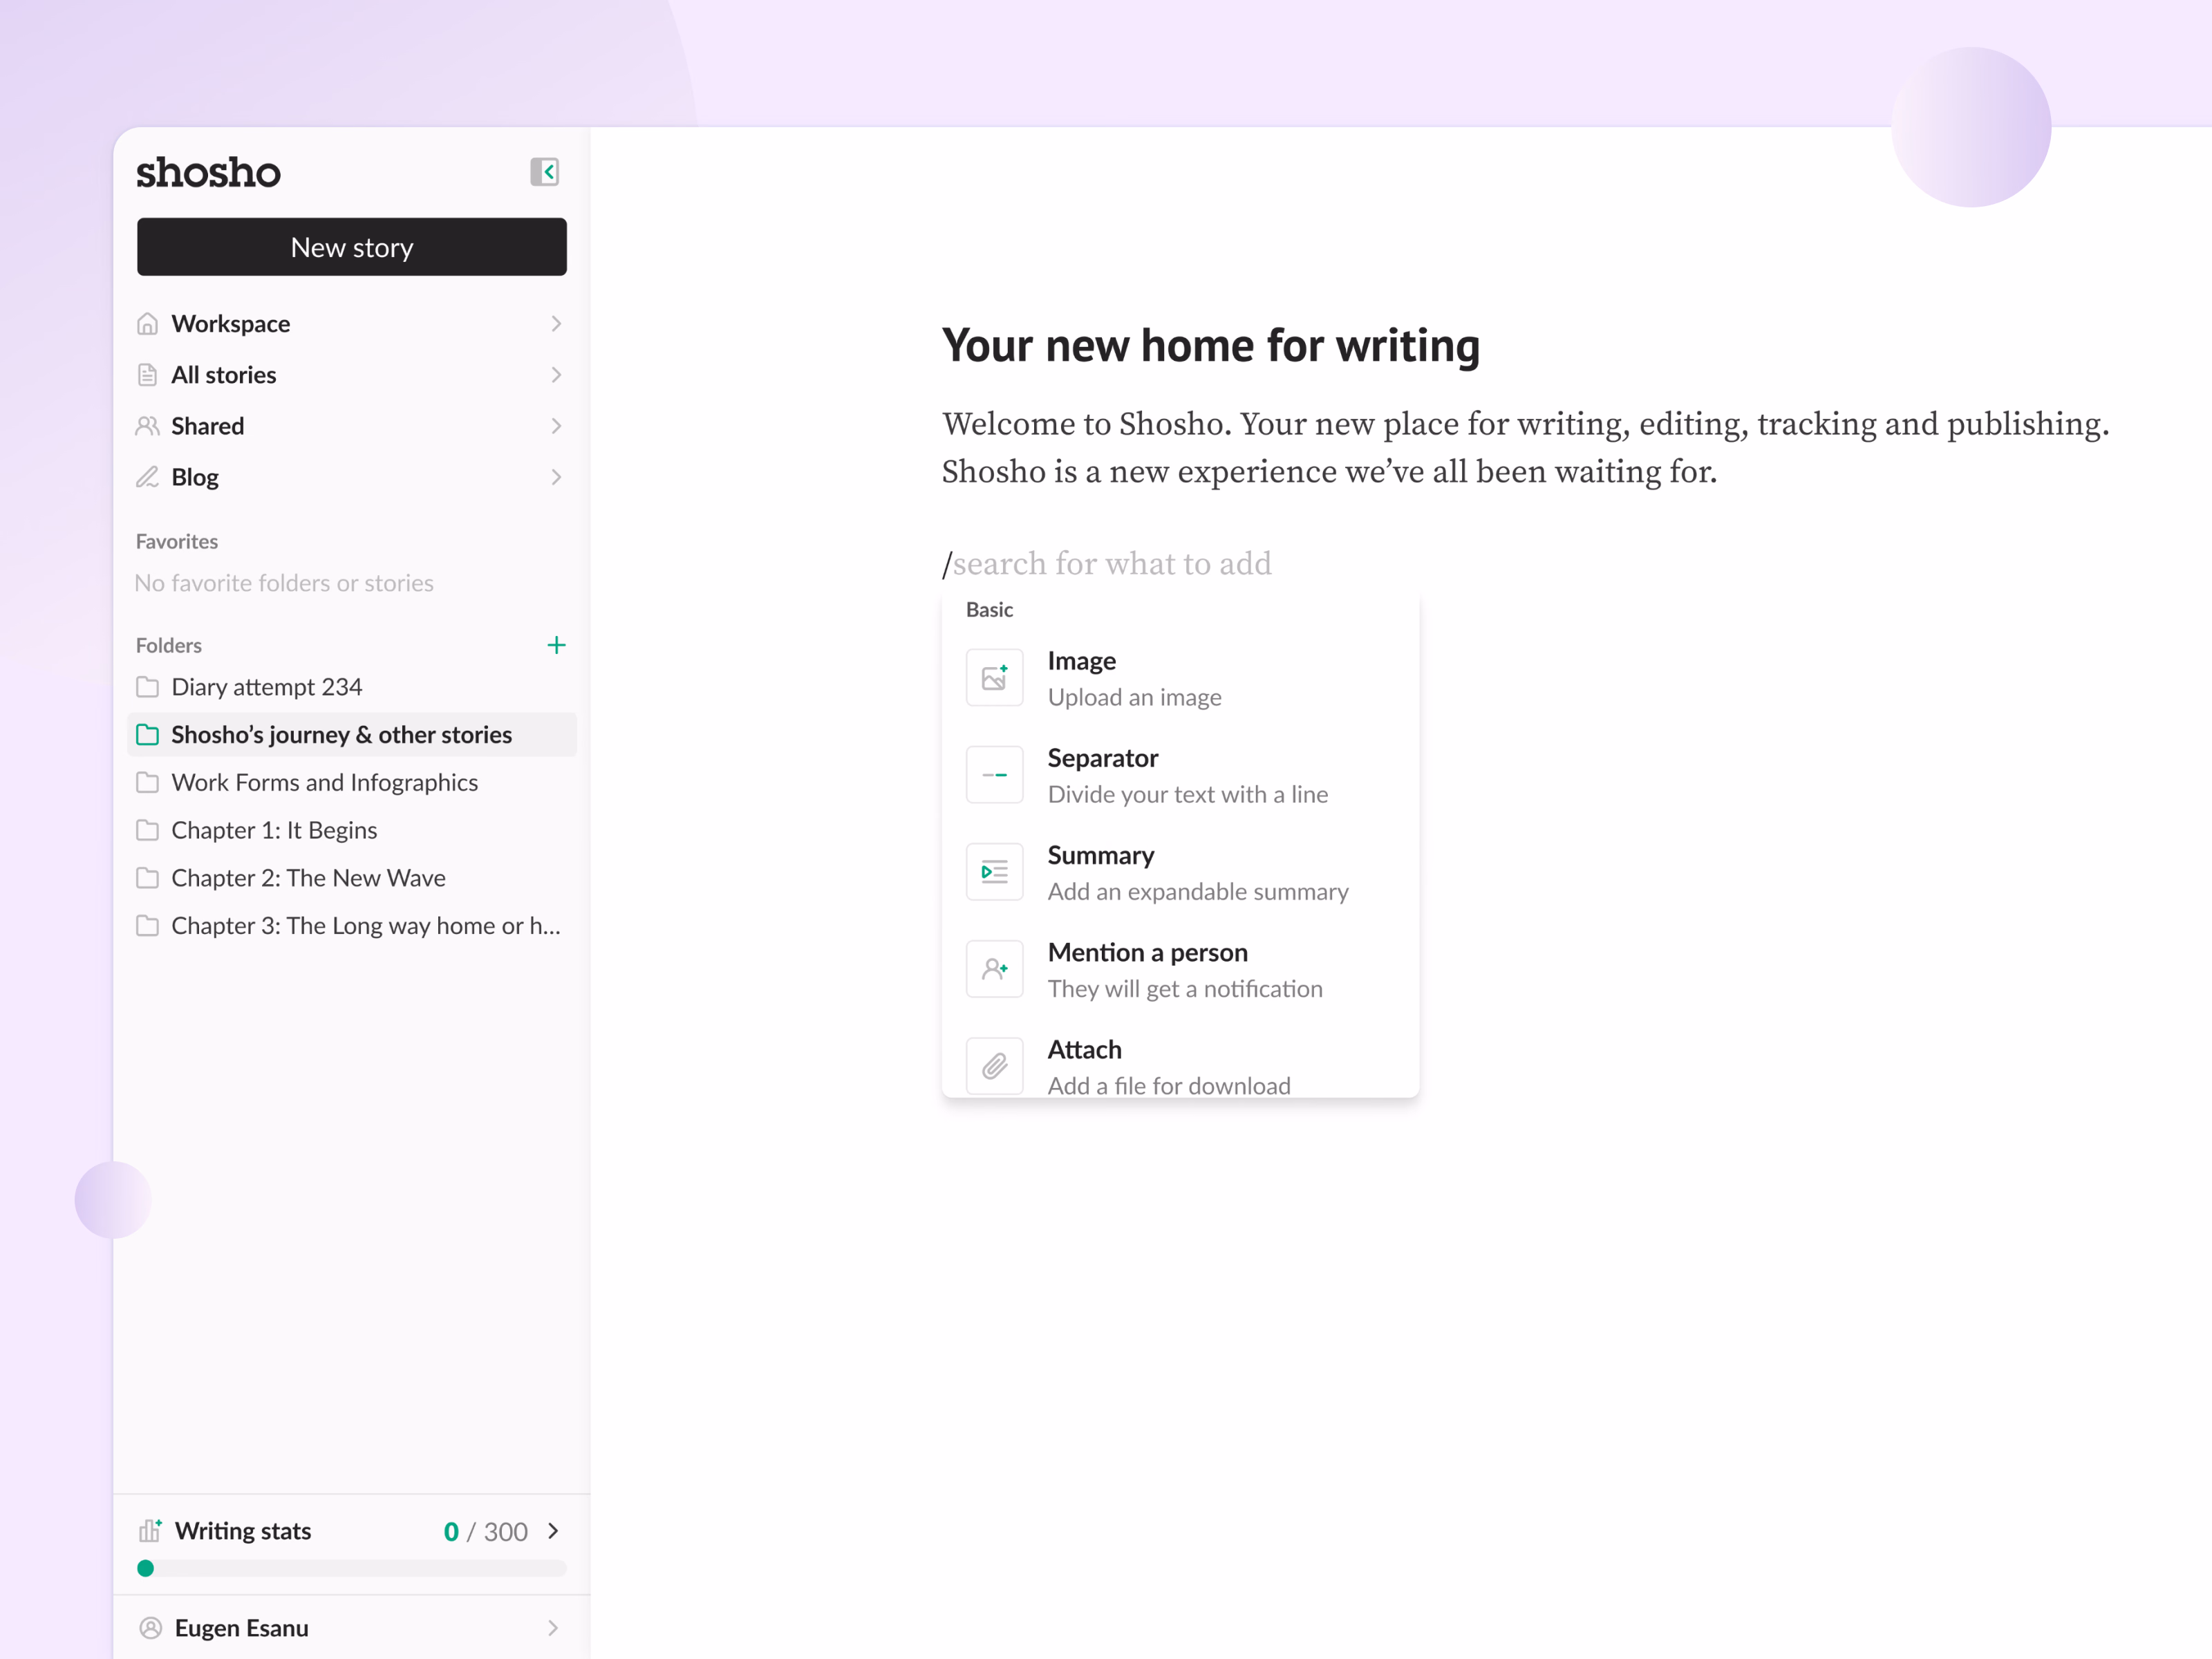Screen dimensions: 2212x1659
Task: Click the Writing stats chart icon
Action: (150, 1530)
